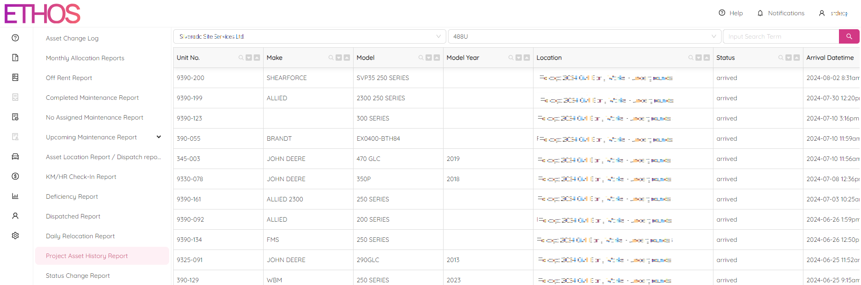Screen dimensions: 861x285
Task: Open KM/HR Check-In Report
Action: point(81,177)
